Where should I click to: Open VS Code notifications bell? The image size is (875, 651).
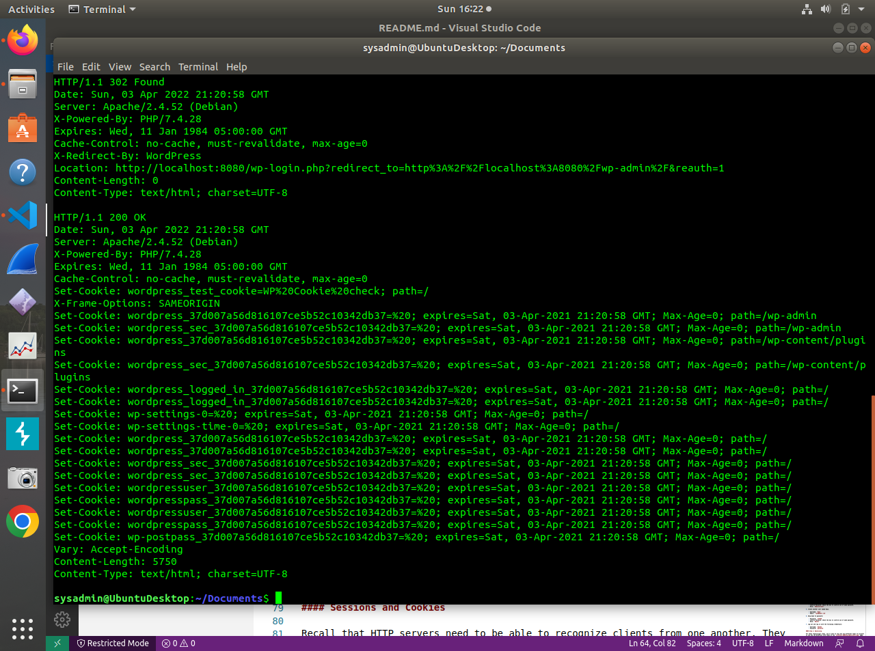point(860,643)
